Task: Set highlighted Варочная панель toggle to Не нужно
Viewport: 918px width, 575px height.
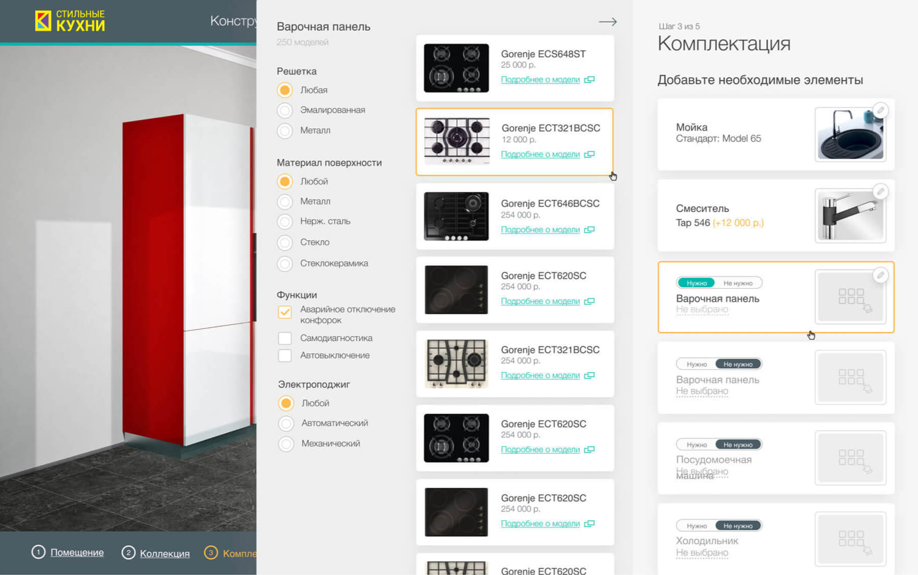Action: (x=738, y=283)
